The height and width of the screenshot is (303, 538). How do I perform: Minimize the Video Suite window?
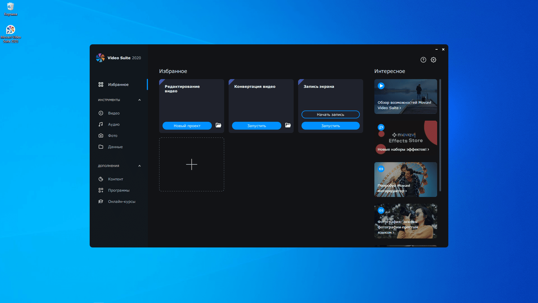point(437,49)
